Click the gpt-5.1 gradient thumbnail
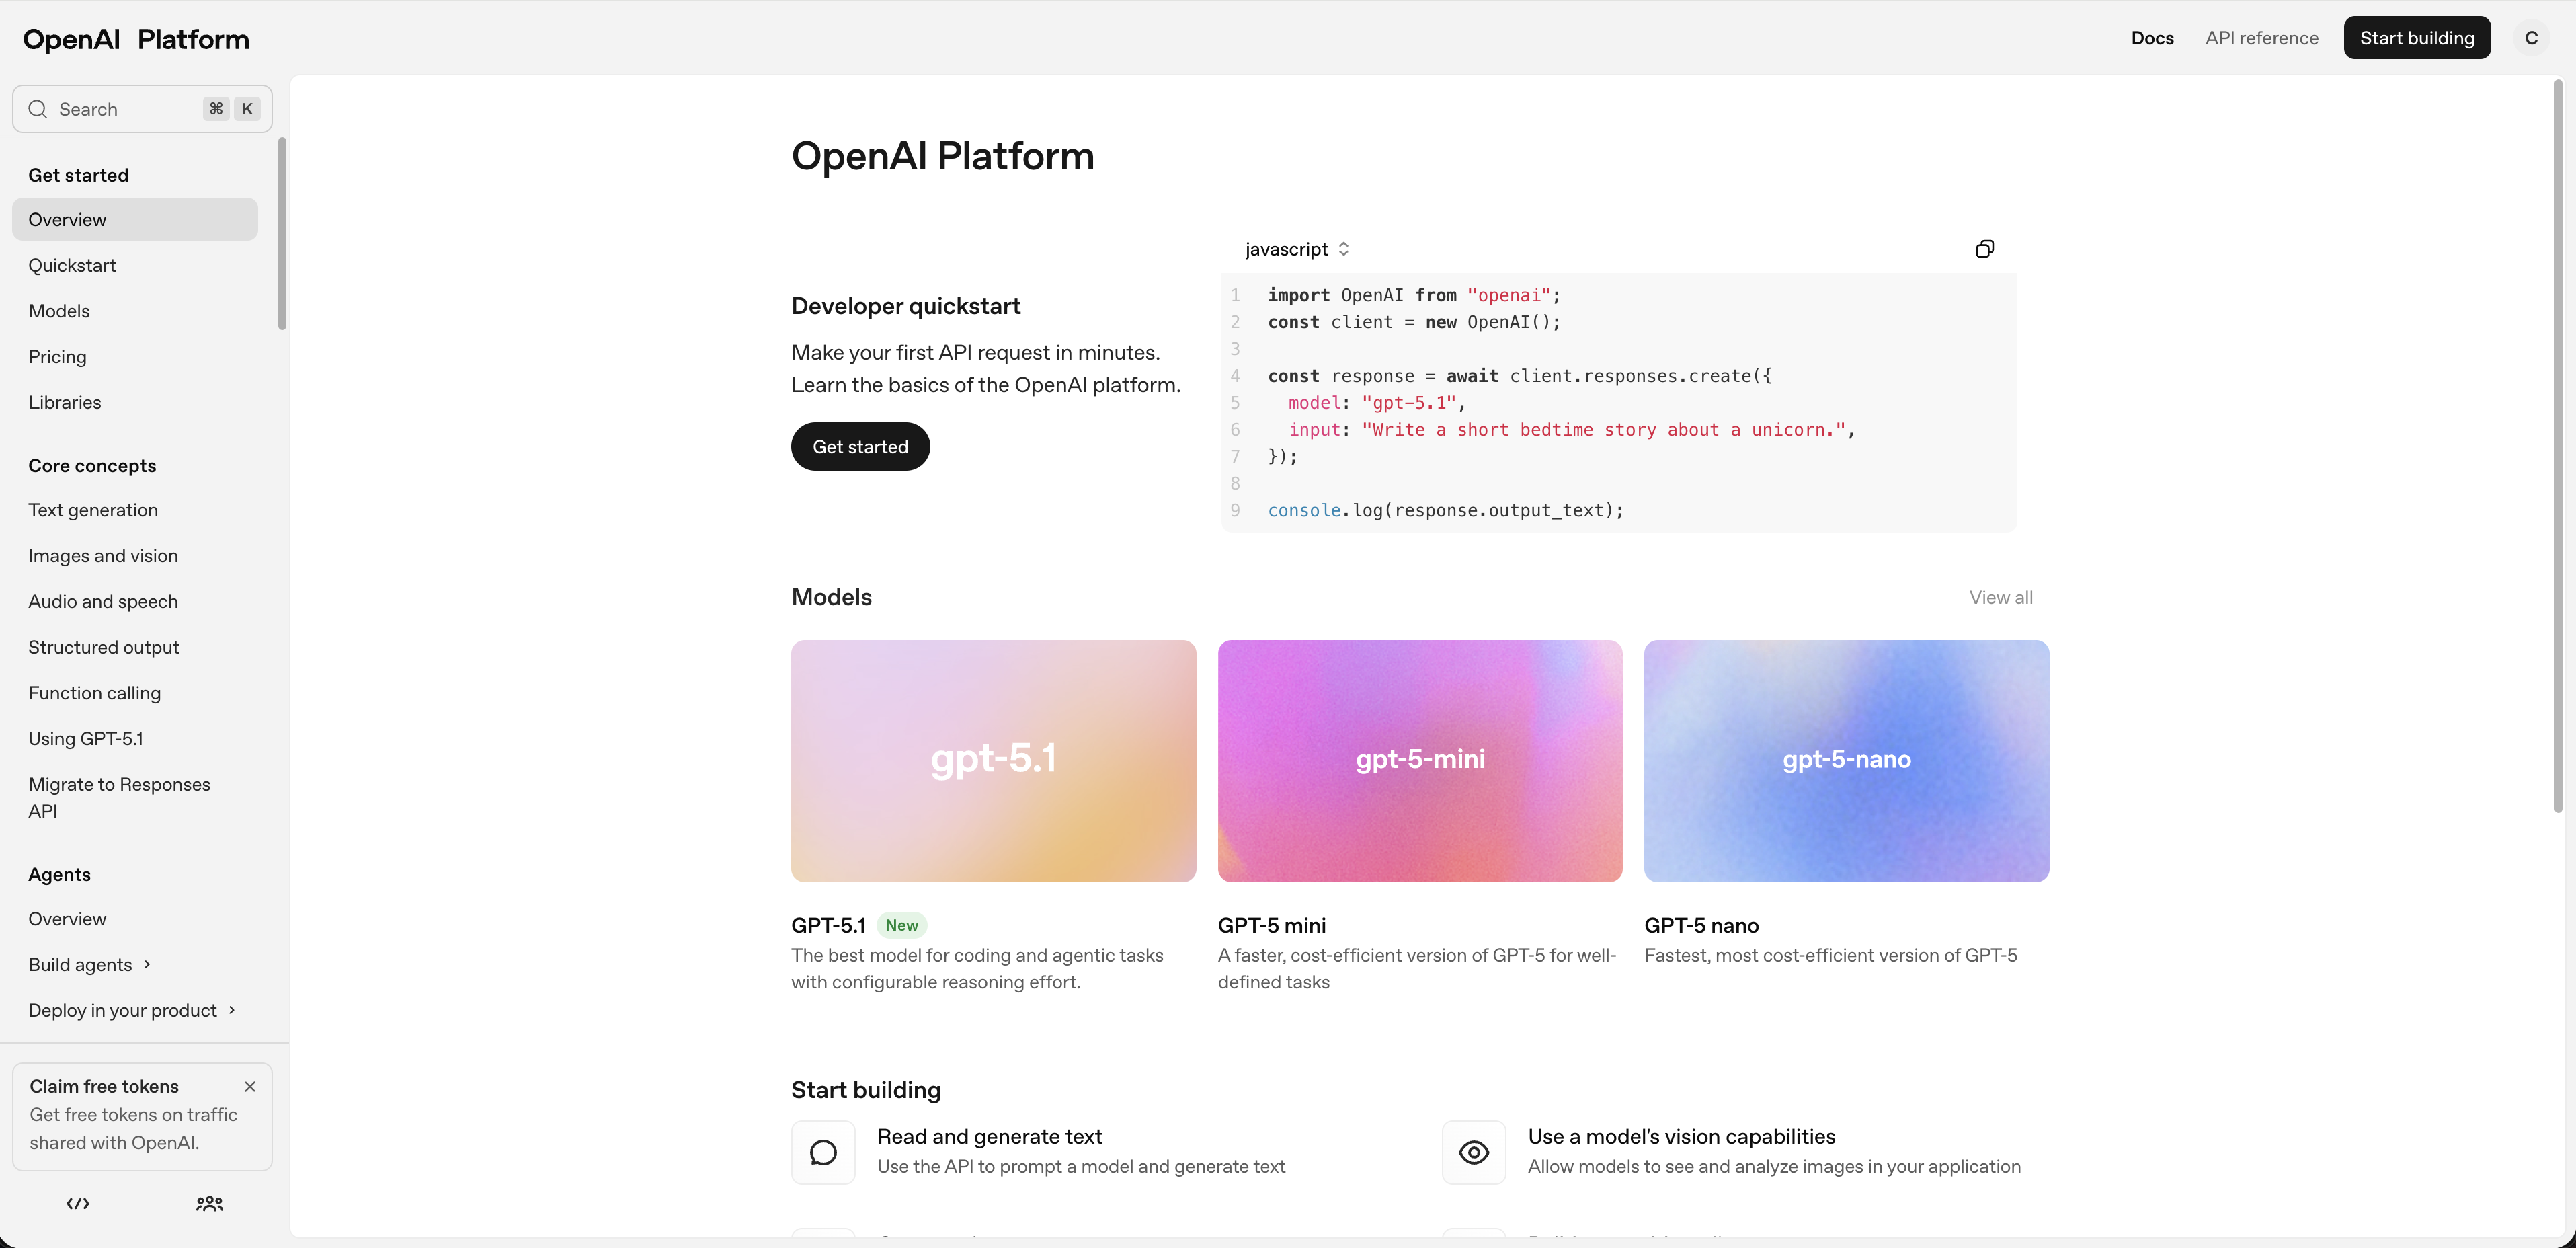 coord(993,761)
